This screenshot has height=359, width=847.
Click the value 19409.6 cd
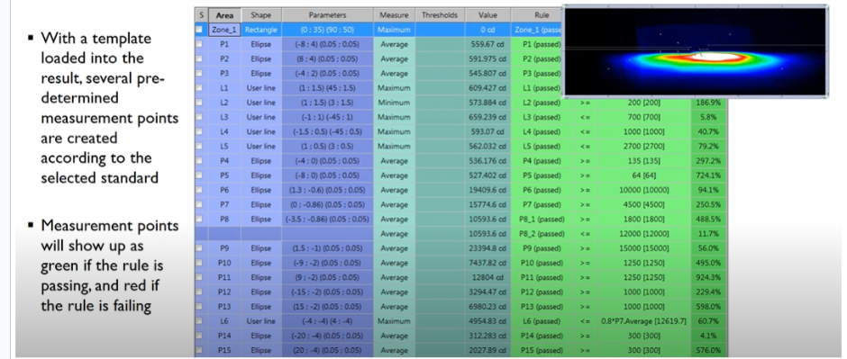[487, 190]
